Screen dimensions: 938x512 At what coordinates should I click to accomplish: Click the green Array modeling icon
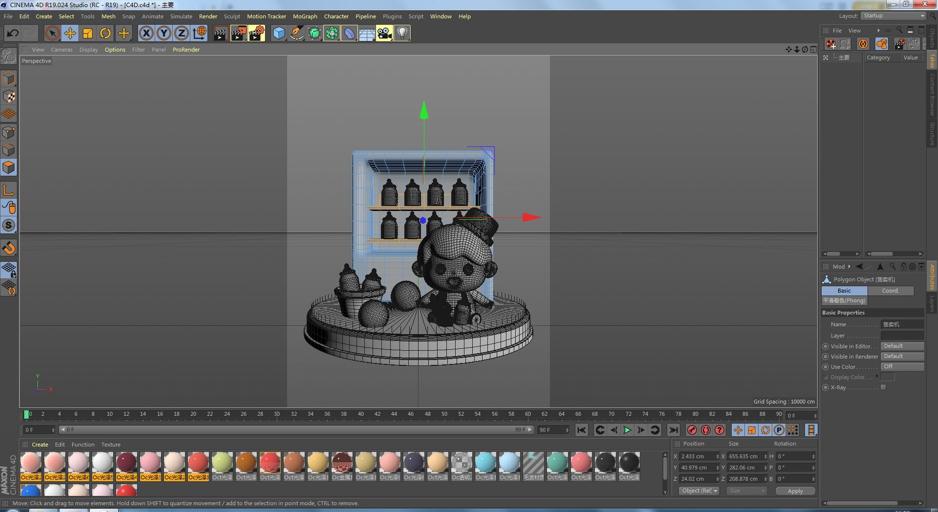(x=332, y=33)
